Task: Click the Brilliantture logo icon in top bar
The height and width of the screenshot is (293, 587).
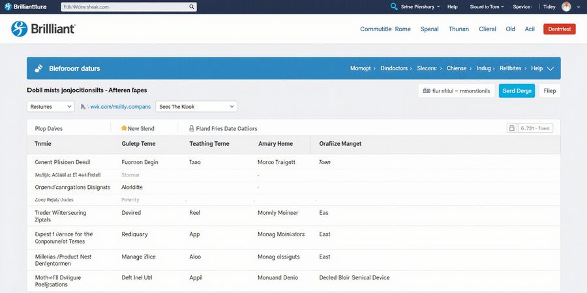Action: (8, 7)
